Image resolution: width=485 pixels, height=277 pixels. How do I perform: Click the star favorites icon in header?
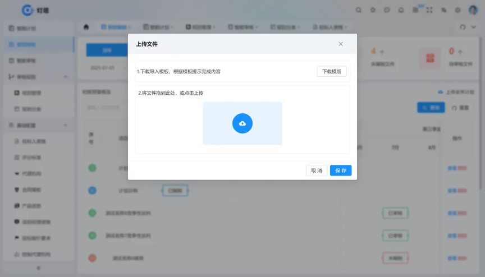pos(373,10)
